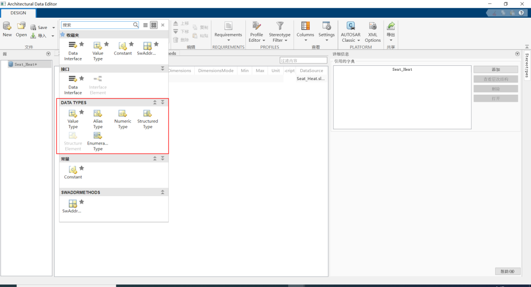
Task: Click the Unit column header
Action: point(276,70)
